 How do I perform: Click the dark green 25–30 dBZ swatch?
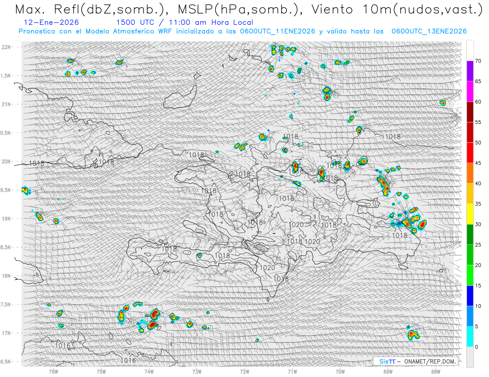(470, 234)
